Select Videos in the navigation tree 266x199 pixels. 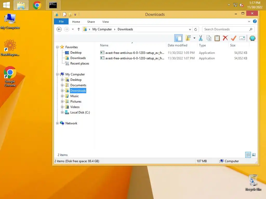75,107
